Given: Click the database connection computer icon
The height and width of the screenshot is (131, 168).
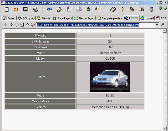Looking at the screenshot, I should coord(49,9).
